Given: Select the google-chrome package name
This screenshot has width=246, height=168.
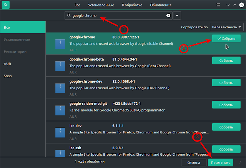Looking at the screenshot, I should point(82,37).
